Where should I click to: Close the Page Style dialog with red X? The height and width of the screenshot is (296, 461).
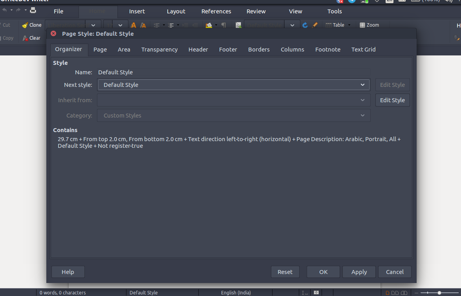[x=53, y=33]
